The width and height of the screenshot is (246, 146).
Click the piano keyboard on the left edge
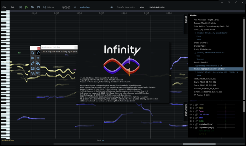(x=5, y=74)
